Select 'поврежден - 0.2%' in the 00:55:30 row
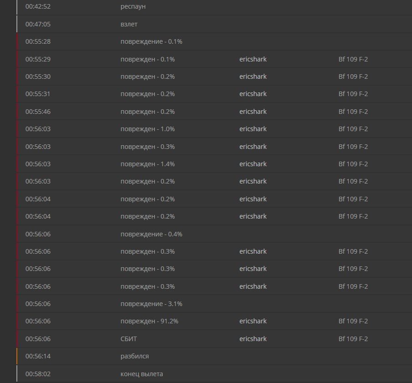The height and width of the screenshot is (383, 412). (148, 77)
